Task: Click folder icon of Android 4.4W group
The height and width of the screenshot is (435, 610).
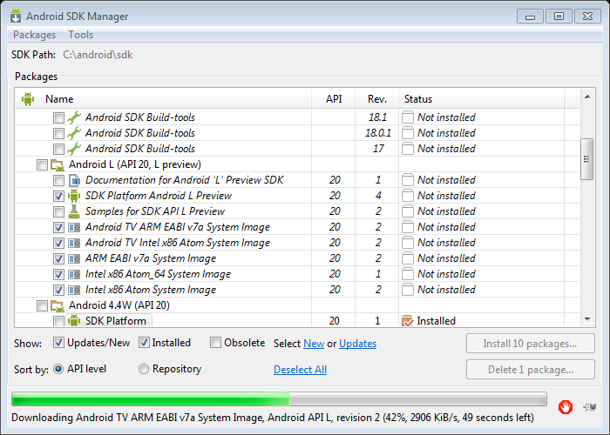Action: (x=58, y=305)
